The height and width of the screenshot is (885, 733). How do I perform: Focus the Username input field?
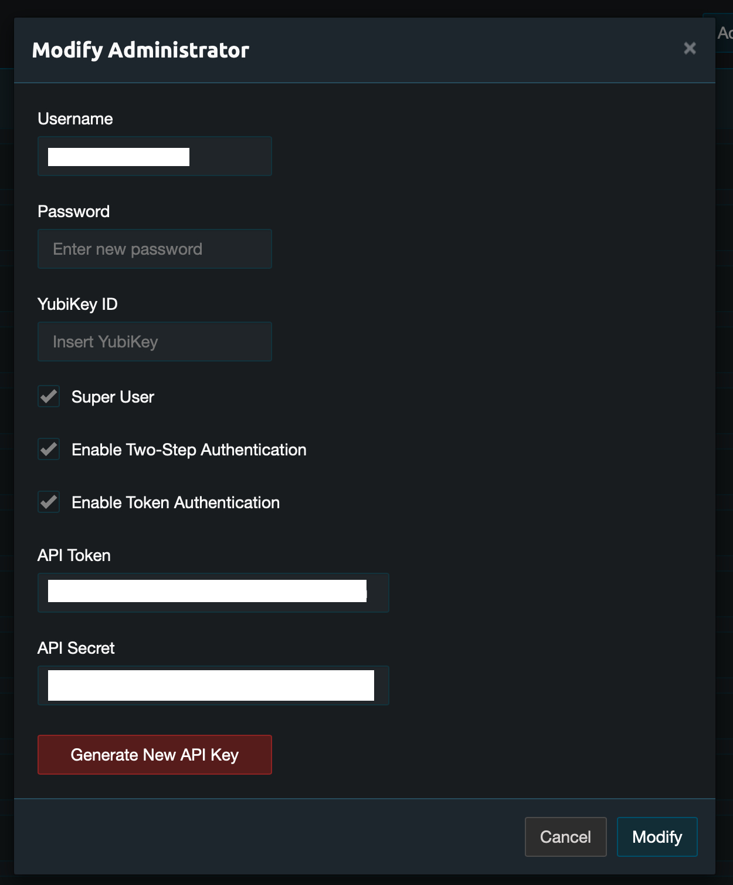click(154, 156)
